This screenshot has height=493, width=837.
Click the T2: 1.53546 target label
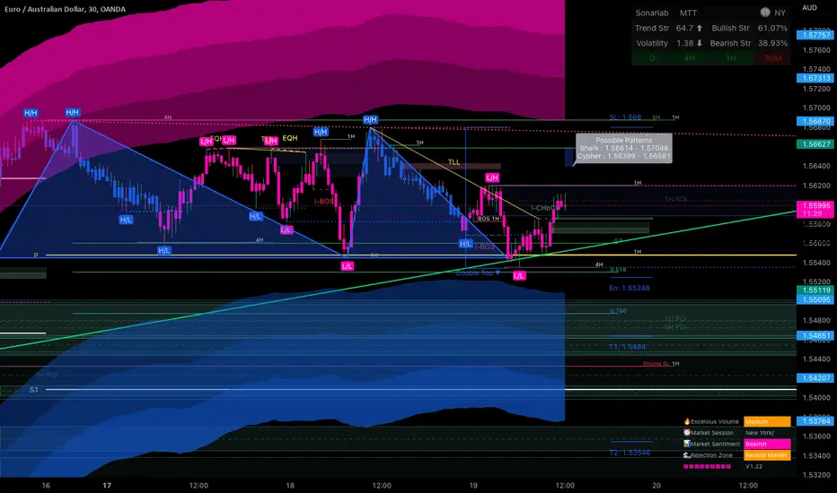tap(630, 453)
